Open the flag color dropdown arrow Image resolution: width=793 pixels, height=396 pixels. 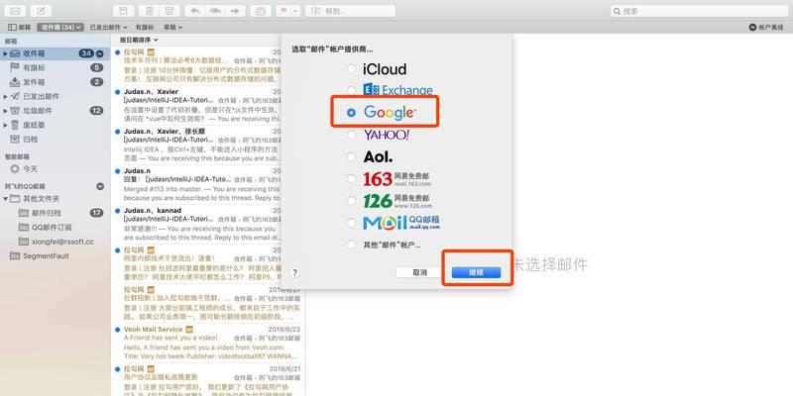pos(295,11)
